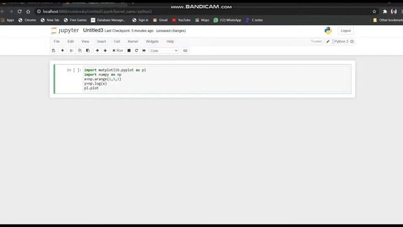The width and height of the screenshot is (403, 227).
Task: Cut selected cells with scissors icon
Action: coord(72,50)
